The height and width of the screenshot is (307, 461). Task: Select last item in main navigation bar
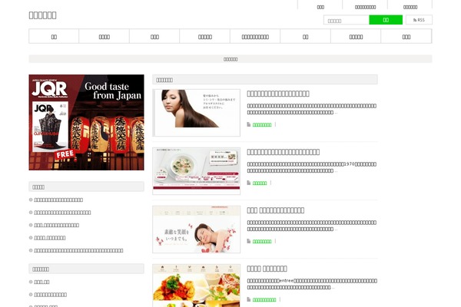[406, 36]
